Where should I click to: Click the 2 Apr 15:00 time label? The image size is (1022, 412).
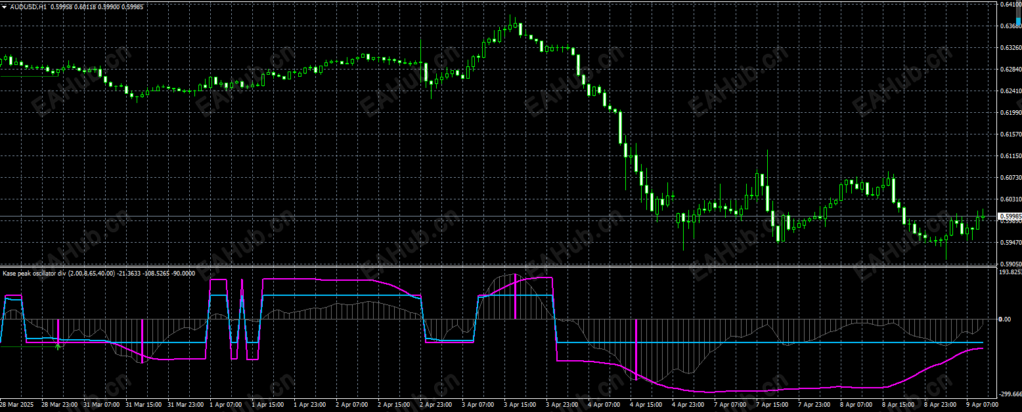coord(394,405)
